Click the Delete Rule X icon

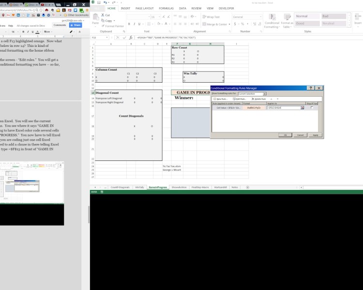[252, 99]
